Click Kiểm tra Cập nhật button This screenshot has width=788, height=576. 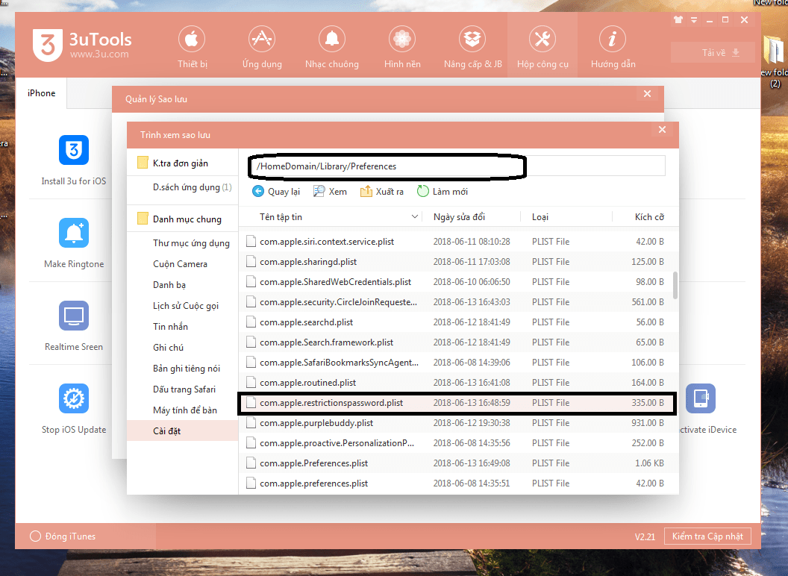(x=707, y=536)
